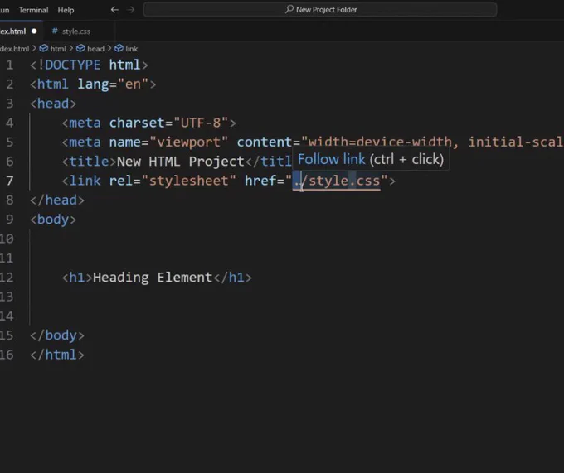Click the ./style.css href link
This screenshot has height=473, width=564.
[337, 181]
